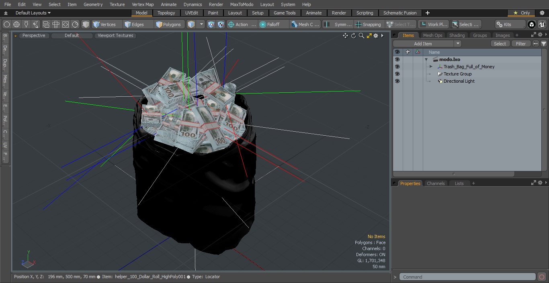Switch to the Lists tab
549x283 pixels.
coord(459,183)
